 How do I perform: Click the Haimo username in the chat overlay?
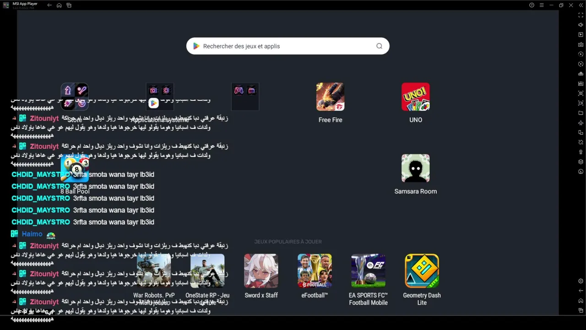click(x=32, y=234)
